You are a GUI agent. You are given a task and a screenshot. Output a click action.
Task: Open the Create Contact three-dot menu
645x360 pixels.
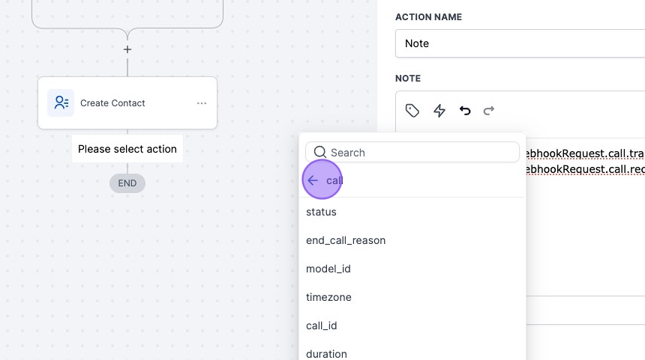[x=202, y=103]
